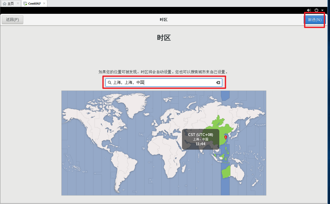The width and height of the screenshot is (330, 204).
Task: Switch to the 主页 tab
Action: point(10,4)
